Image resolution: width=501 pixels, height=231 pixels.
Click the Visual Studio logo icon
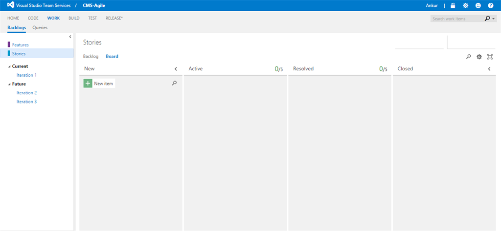pos(10,5)
